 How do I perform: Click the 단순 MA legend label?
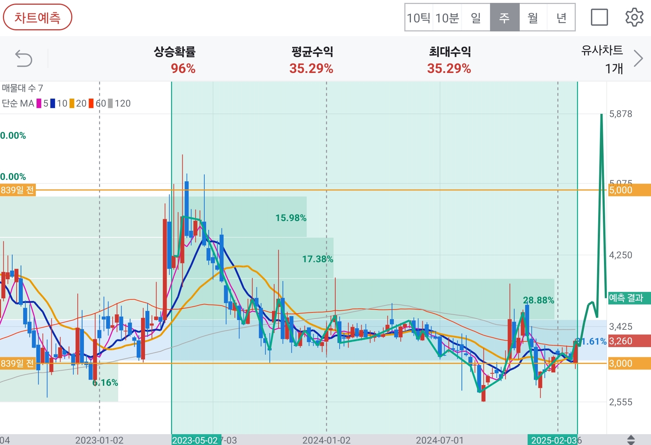[18, 104]
